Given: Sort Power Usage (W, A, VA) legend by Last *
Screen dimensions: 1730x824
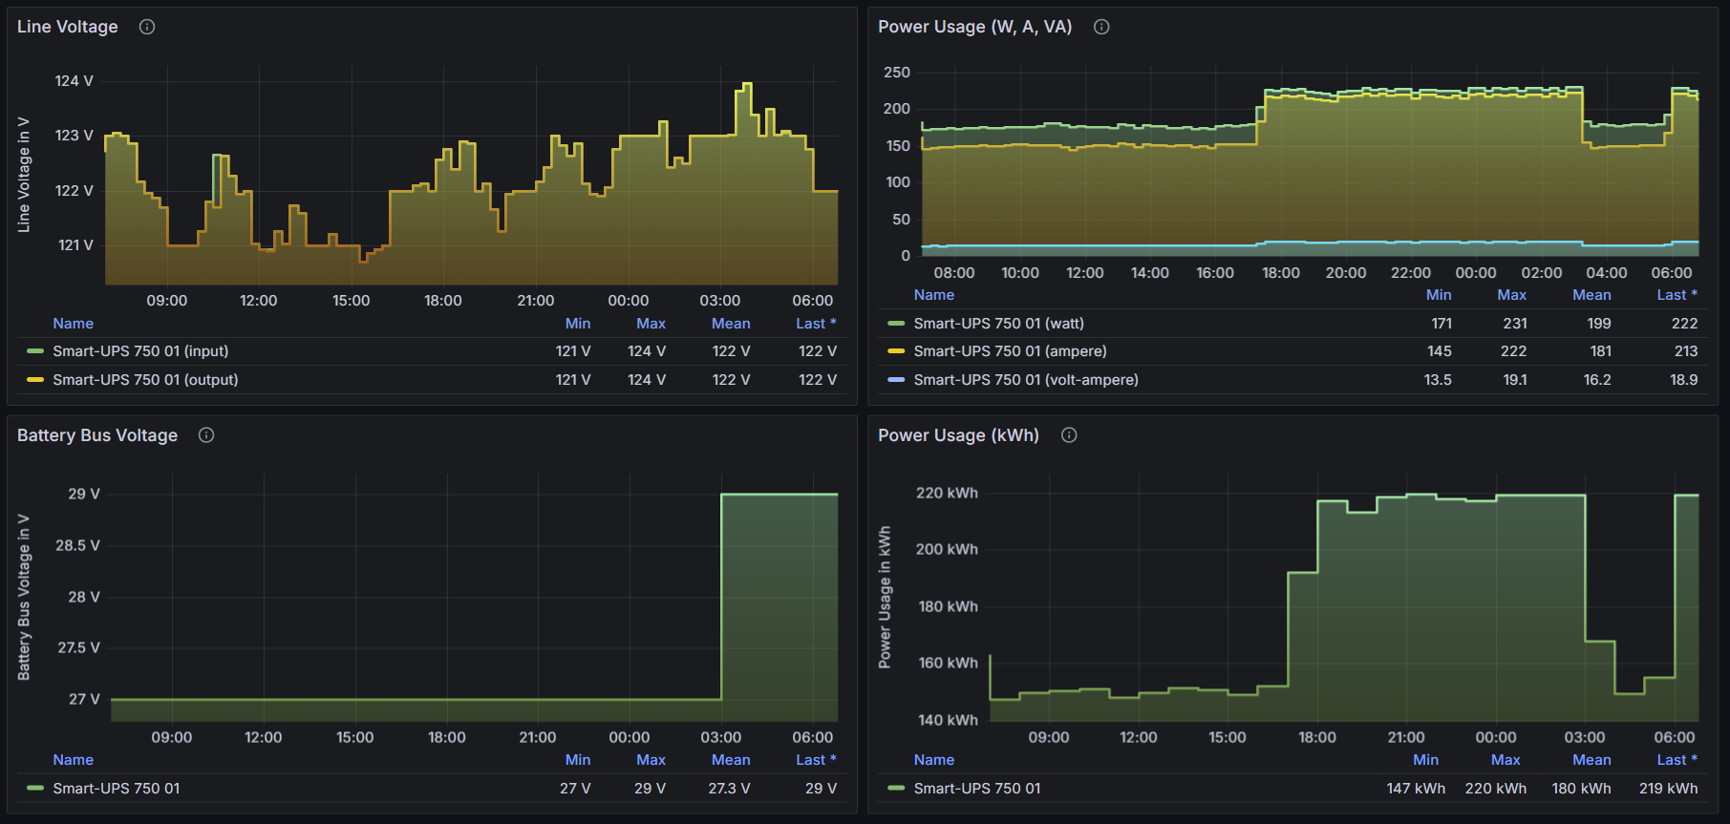Looking at the screenshot, I should pyautogui.click(x=1677, y=295).
